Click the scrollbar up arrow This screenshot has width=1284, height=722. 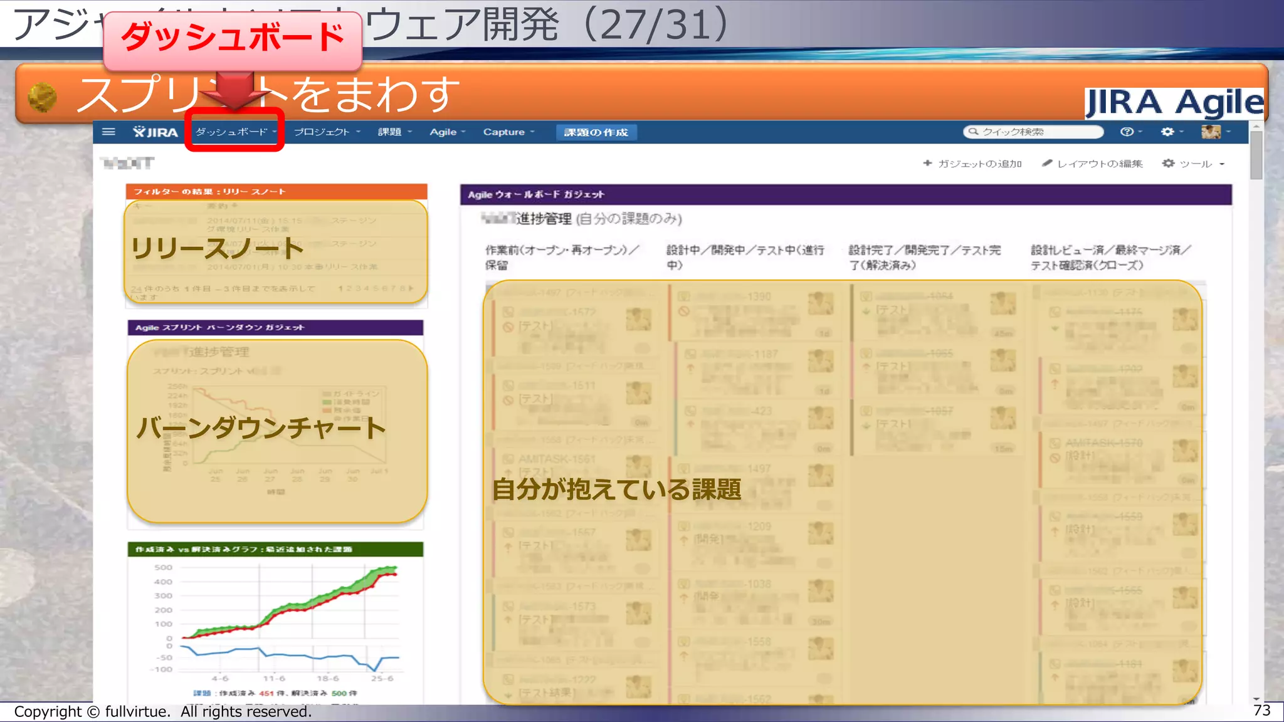tap(1256, 126)
